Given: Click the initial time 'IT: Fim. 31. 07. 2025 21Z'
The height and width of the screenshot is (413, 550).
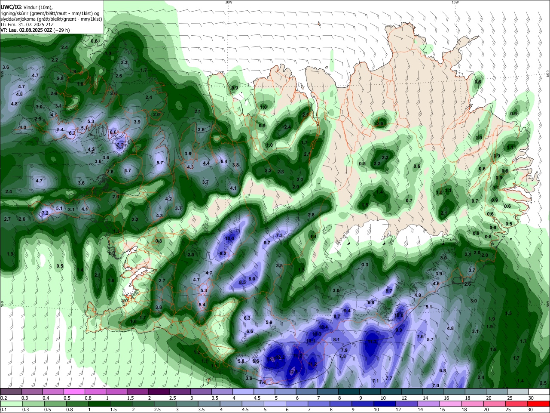Looking at the screenshot, I should [27, 25].
